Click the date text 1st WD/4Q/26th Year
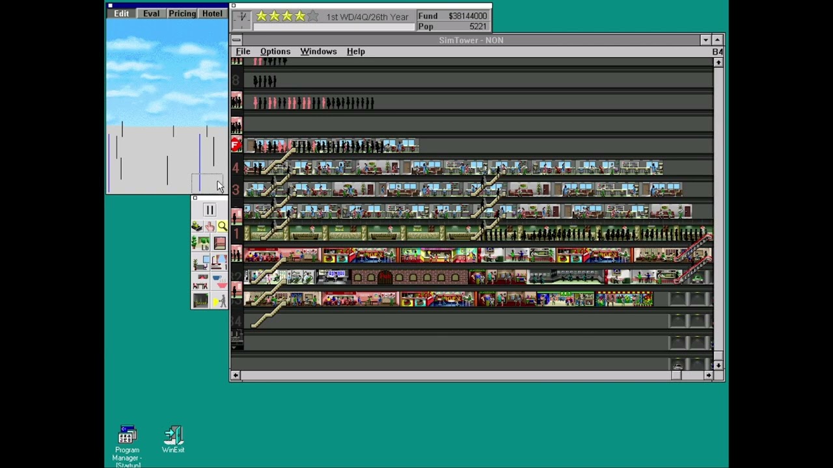833x468 pixels. click(368, 17)
